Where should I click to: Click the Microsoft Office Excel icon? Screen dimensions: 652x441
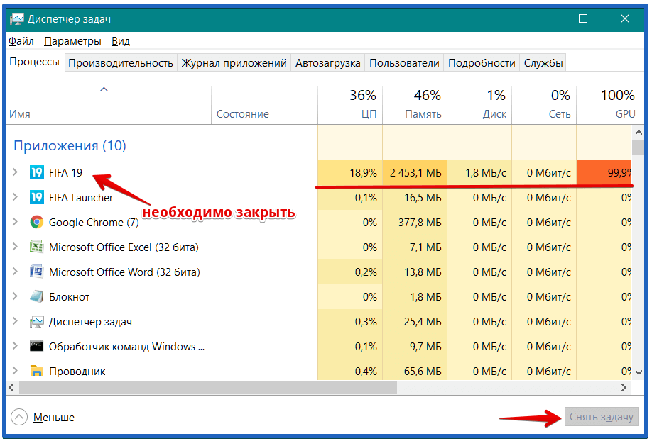click(37, 247)
